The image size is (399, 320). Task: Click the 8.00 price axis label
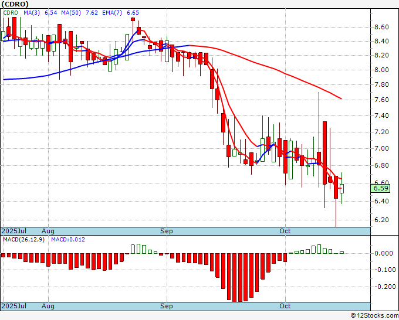click(x=381, y=70)
